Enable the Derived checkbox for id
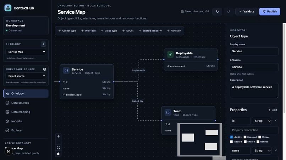 coord(258,142)
